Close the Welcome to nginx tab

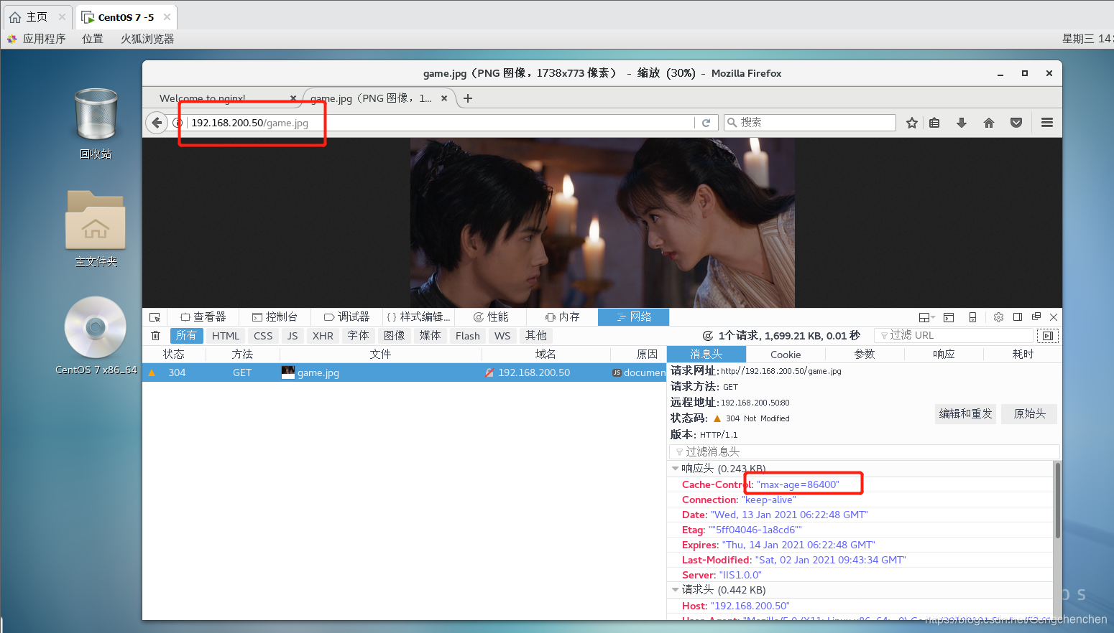tap(293, 98)
